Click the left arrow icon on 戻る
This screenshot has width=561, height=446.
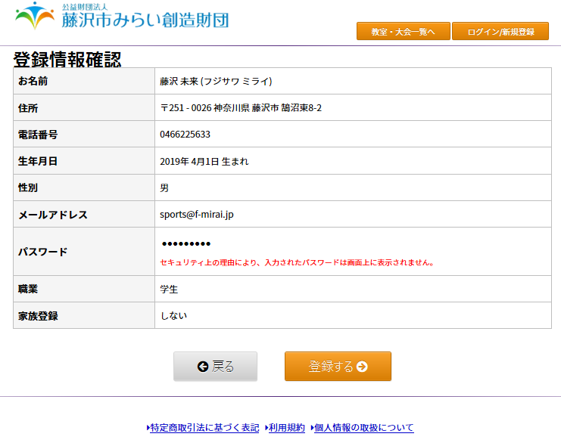tap(202, 367)
